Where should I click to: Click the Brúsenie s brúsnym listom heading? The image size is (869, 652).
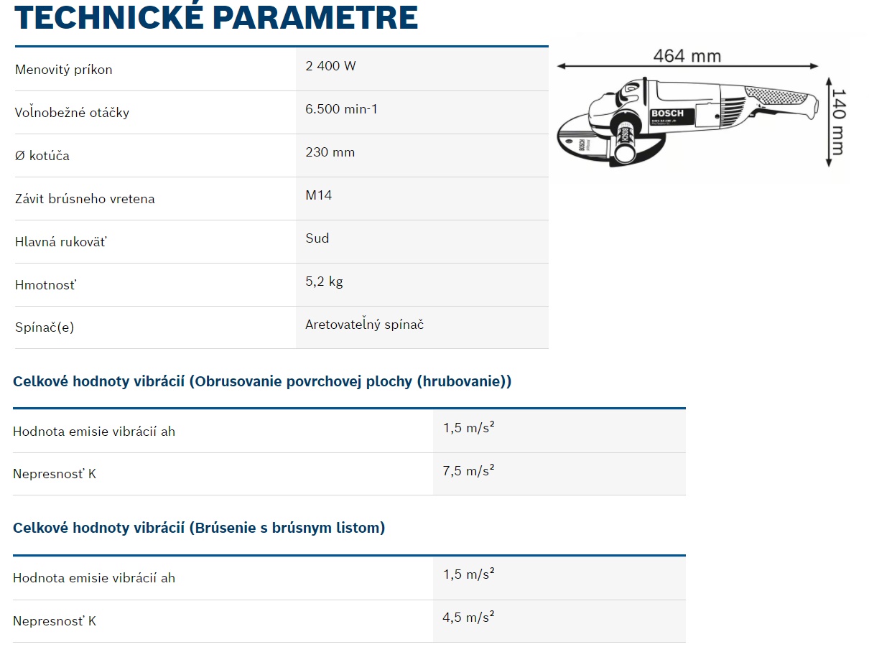tap(199, 528)
